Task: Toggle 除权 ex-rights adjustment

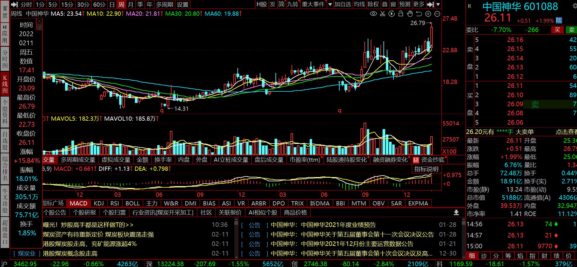Action: (x=373, y=4)
